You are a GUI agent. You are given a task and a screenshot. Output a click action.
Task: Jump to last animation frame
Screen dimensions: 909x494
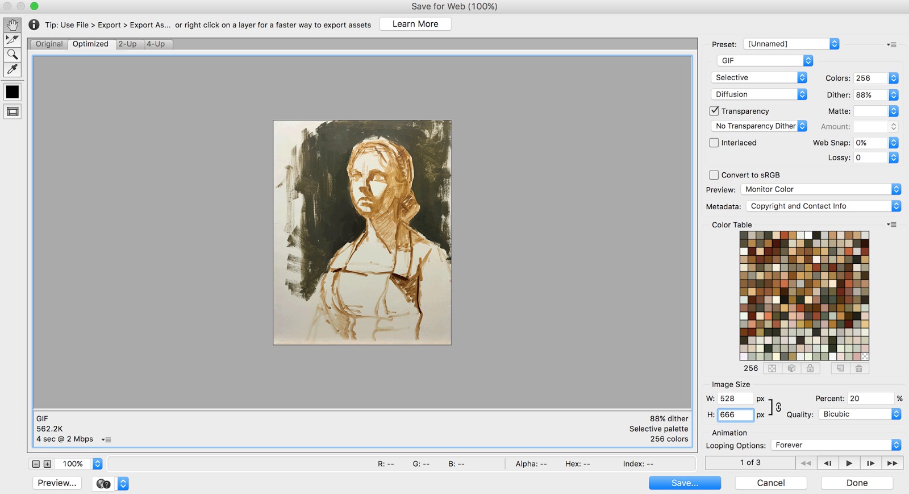pos(893,463)
